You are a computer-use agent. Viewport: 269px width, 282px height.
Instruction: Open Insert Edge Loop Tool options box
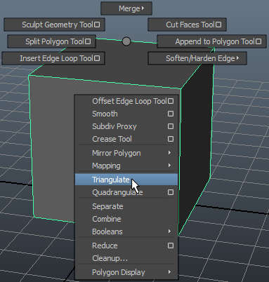tap(97, 58)
